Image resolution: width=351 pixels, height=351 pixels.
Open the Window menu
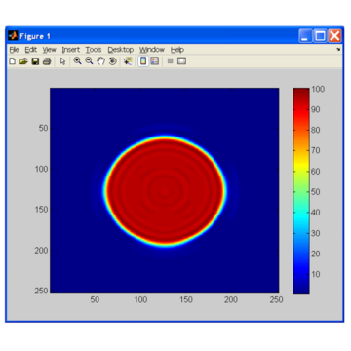tap(152, 50)
